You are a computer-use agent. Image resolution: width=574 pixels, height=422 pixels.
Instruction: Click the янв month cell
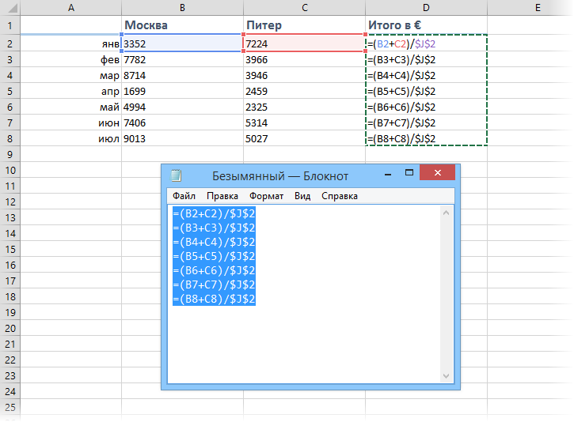[x=71, y=43]
